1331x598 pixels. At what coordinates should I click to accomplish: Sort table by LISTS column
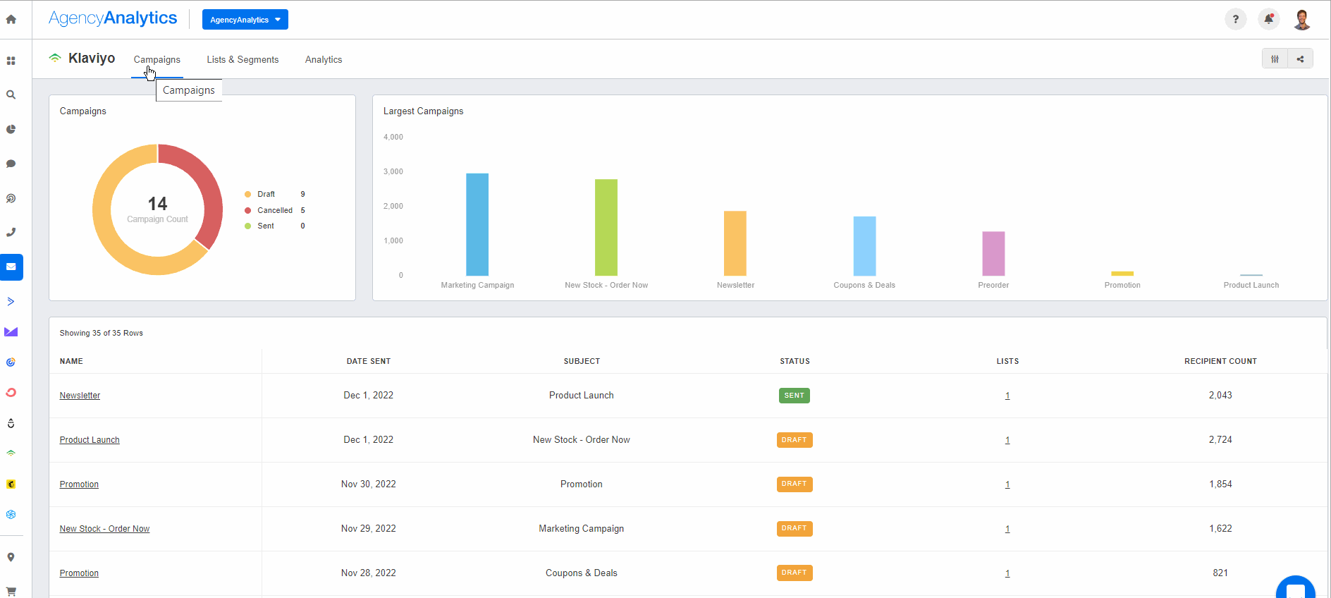[1007, 361]
